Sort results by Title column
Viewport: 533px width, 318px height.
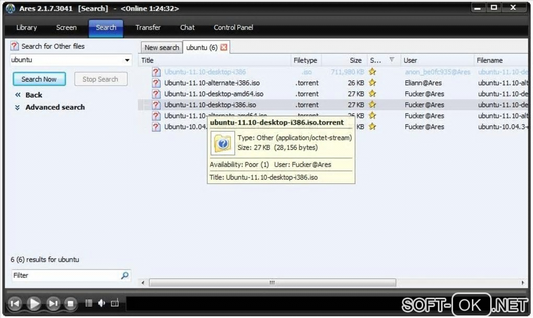point(214,60)
